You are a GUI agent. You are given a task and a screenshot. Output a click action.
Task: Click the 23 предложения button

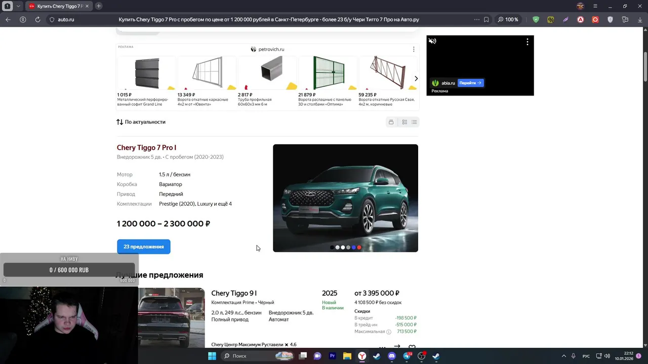pyautogui.click(x=144, y=247)
